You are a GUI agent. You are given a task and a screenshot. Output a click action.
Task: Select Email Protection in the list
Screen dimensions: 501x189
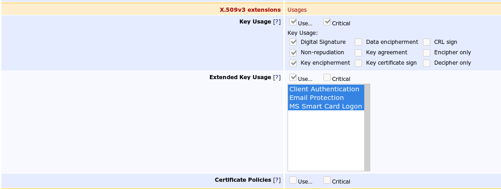click(x=317, y=98)
